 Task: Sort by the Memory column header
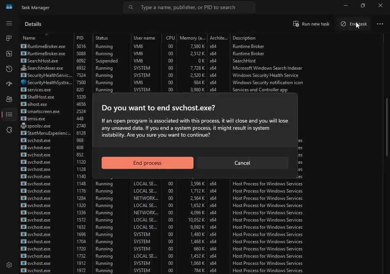pos(192,38)
